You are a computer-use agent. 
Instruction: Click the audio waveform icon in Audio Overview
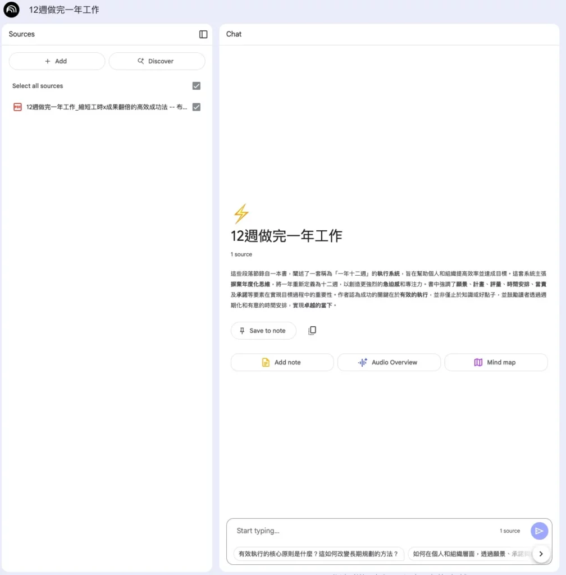coord(362,362)
